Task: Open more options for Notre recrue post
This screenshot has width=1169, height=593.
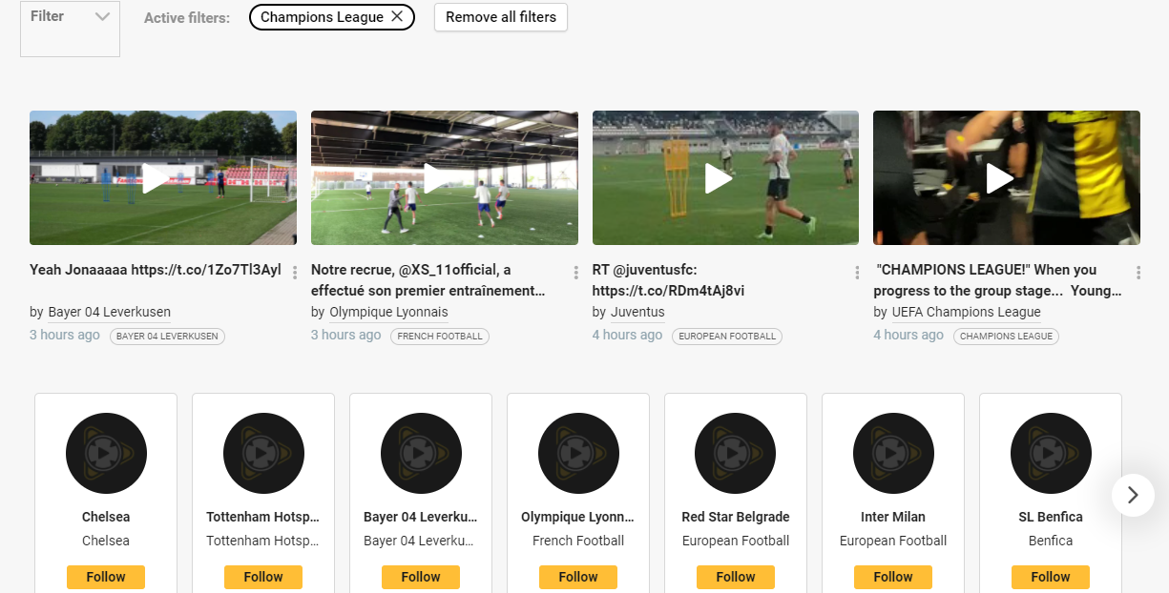Action: 576,273
